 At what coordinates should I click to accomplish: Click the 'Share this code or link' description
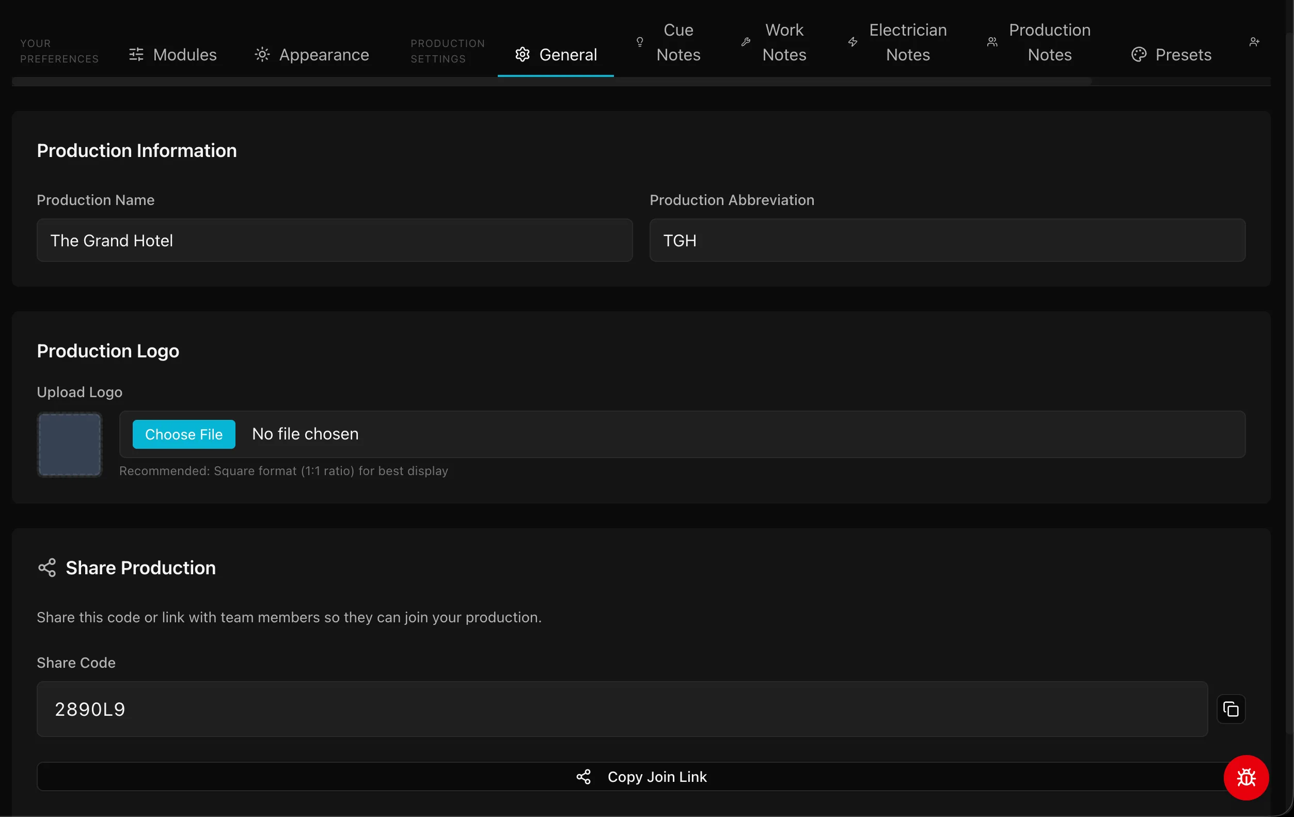tap(289, 617)
